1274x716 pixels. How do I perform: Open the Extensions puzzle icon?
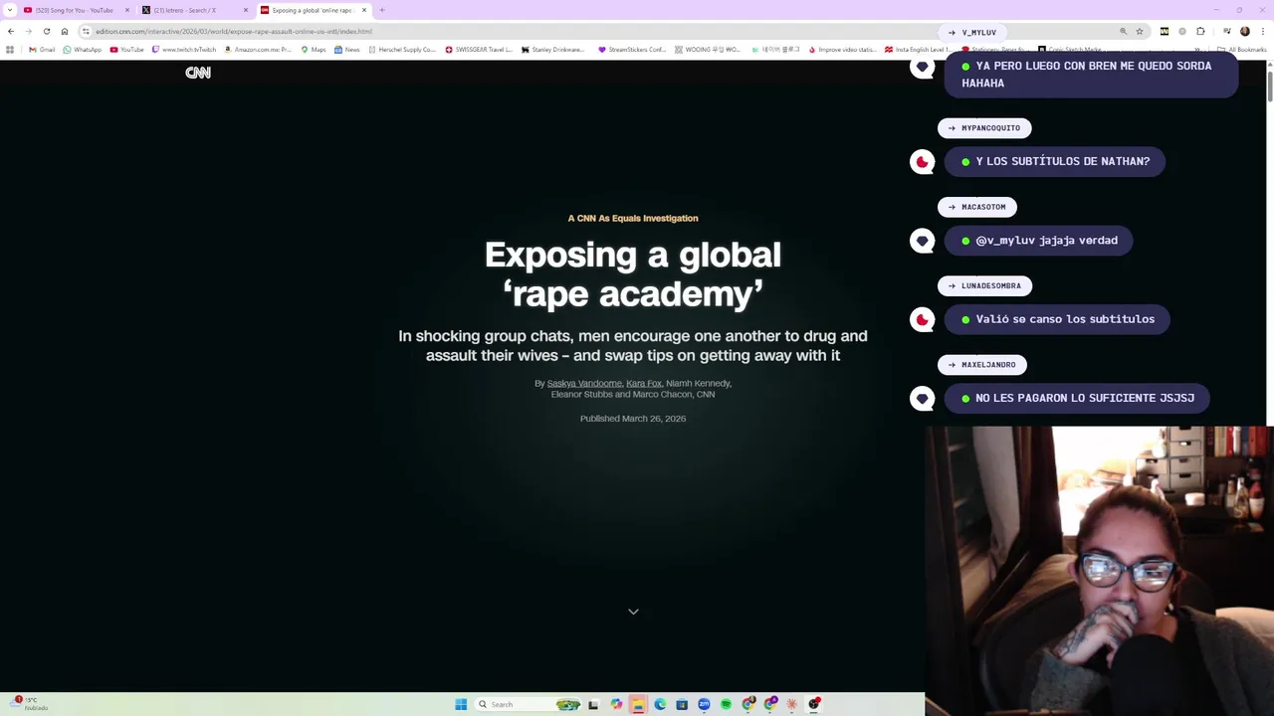1201,31
